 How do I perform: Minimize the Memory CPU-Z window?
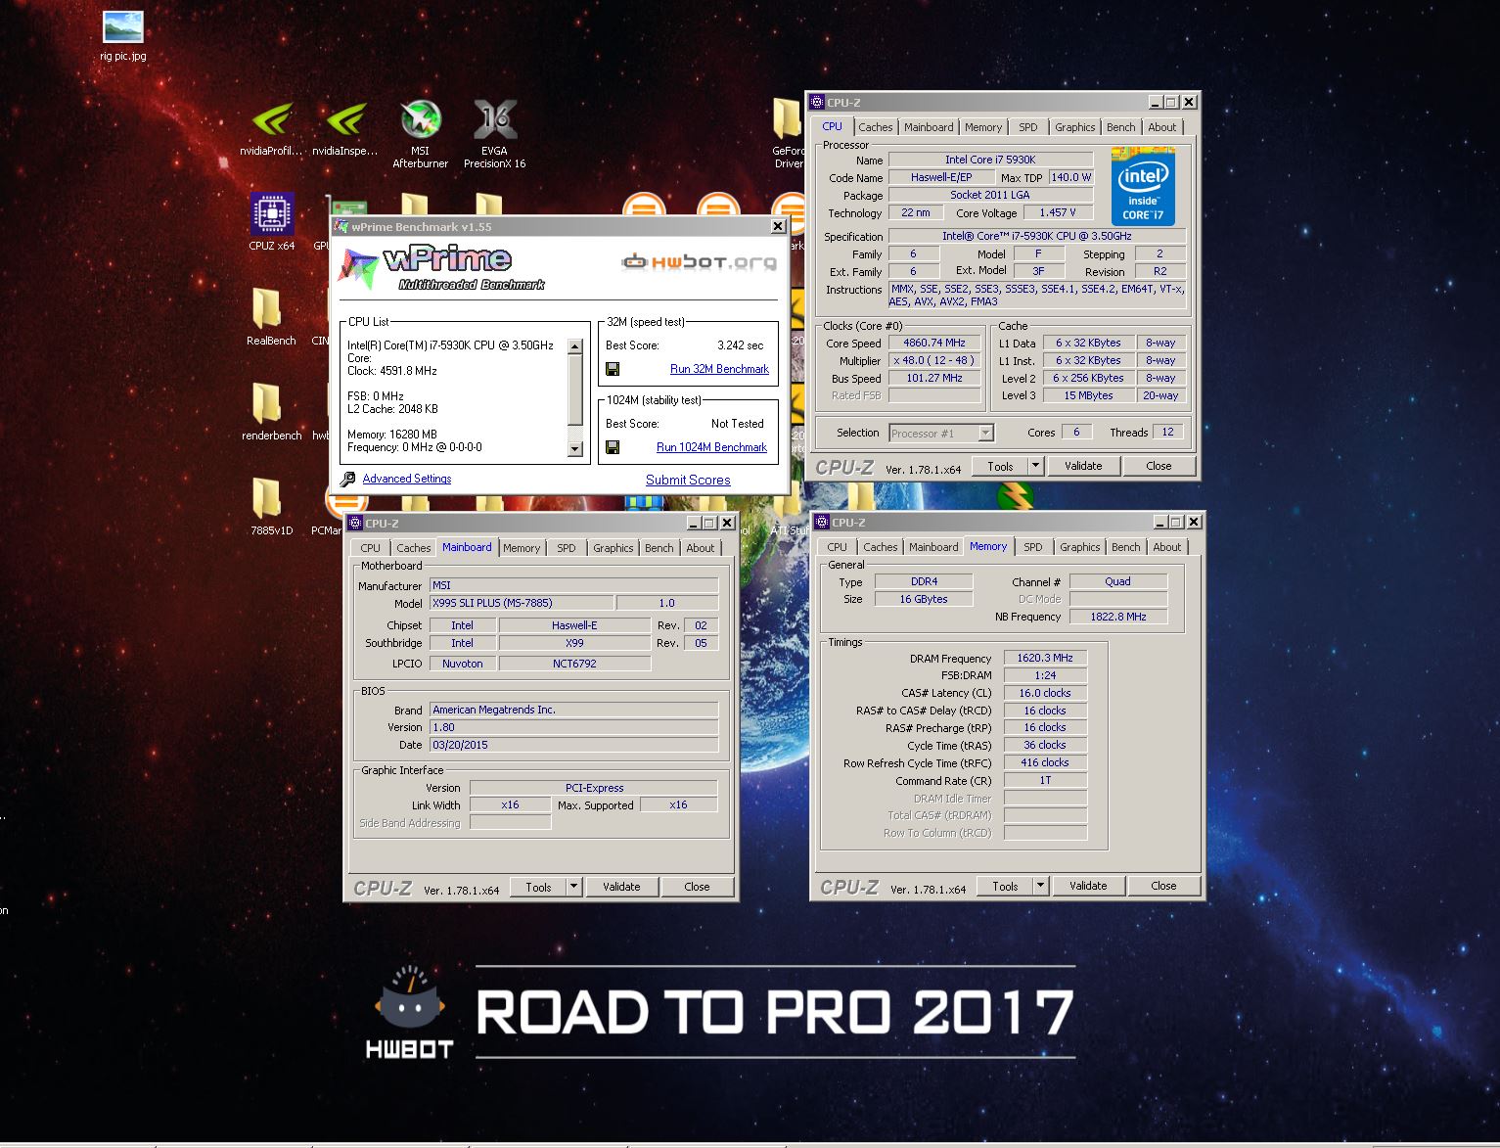tap(1160, 522)
